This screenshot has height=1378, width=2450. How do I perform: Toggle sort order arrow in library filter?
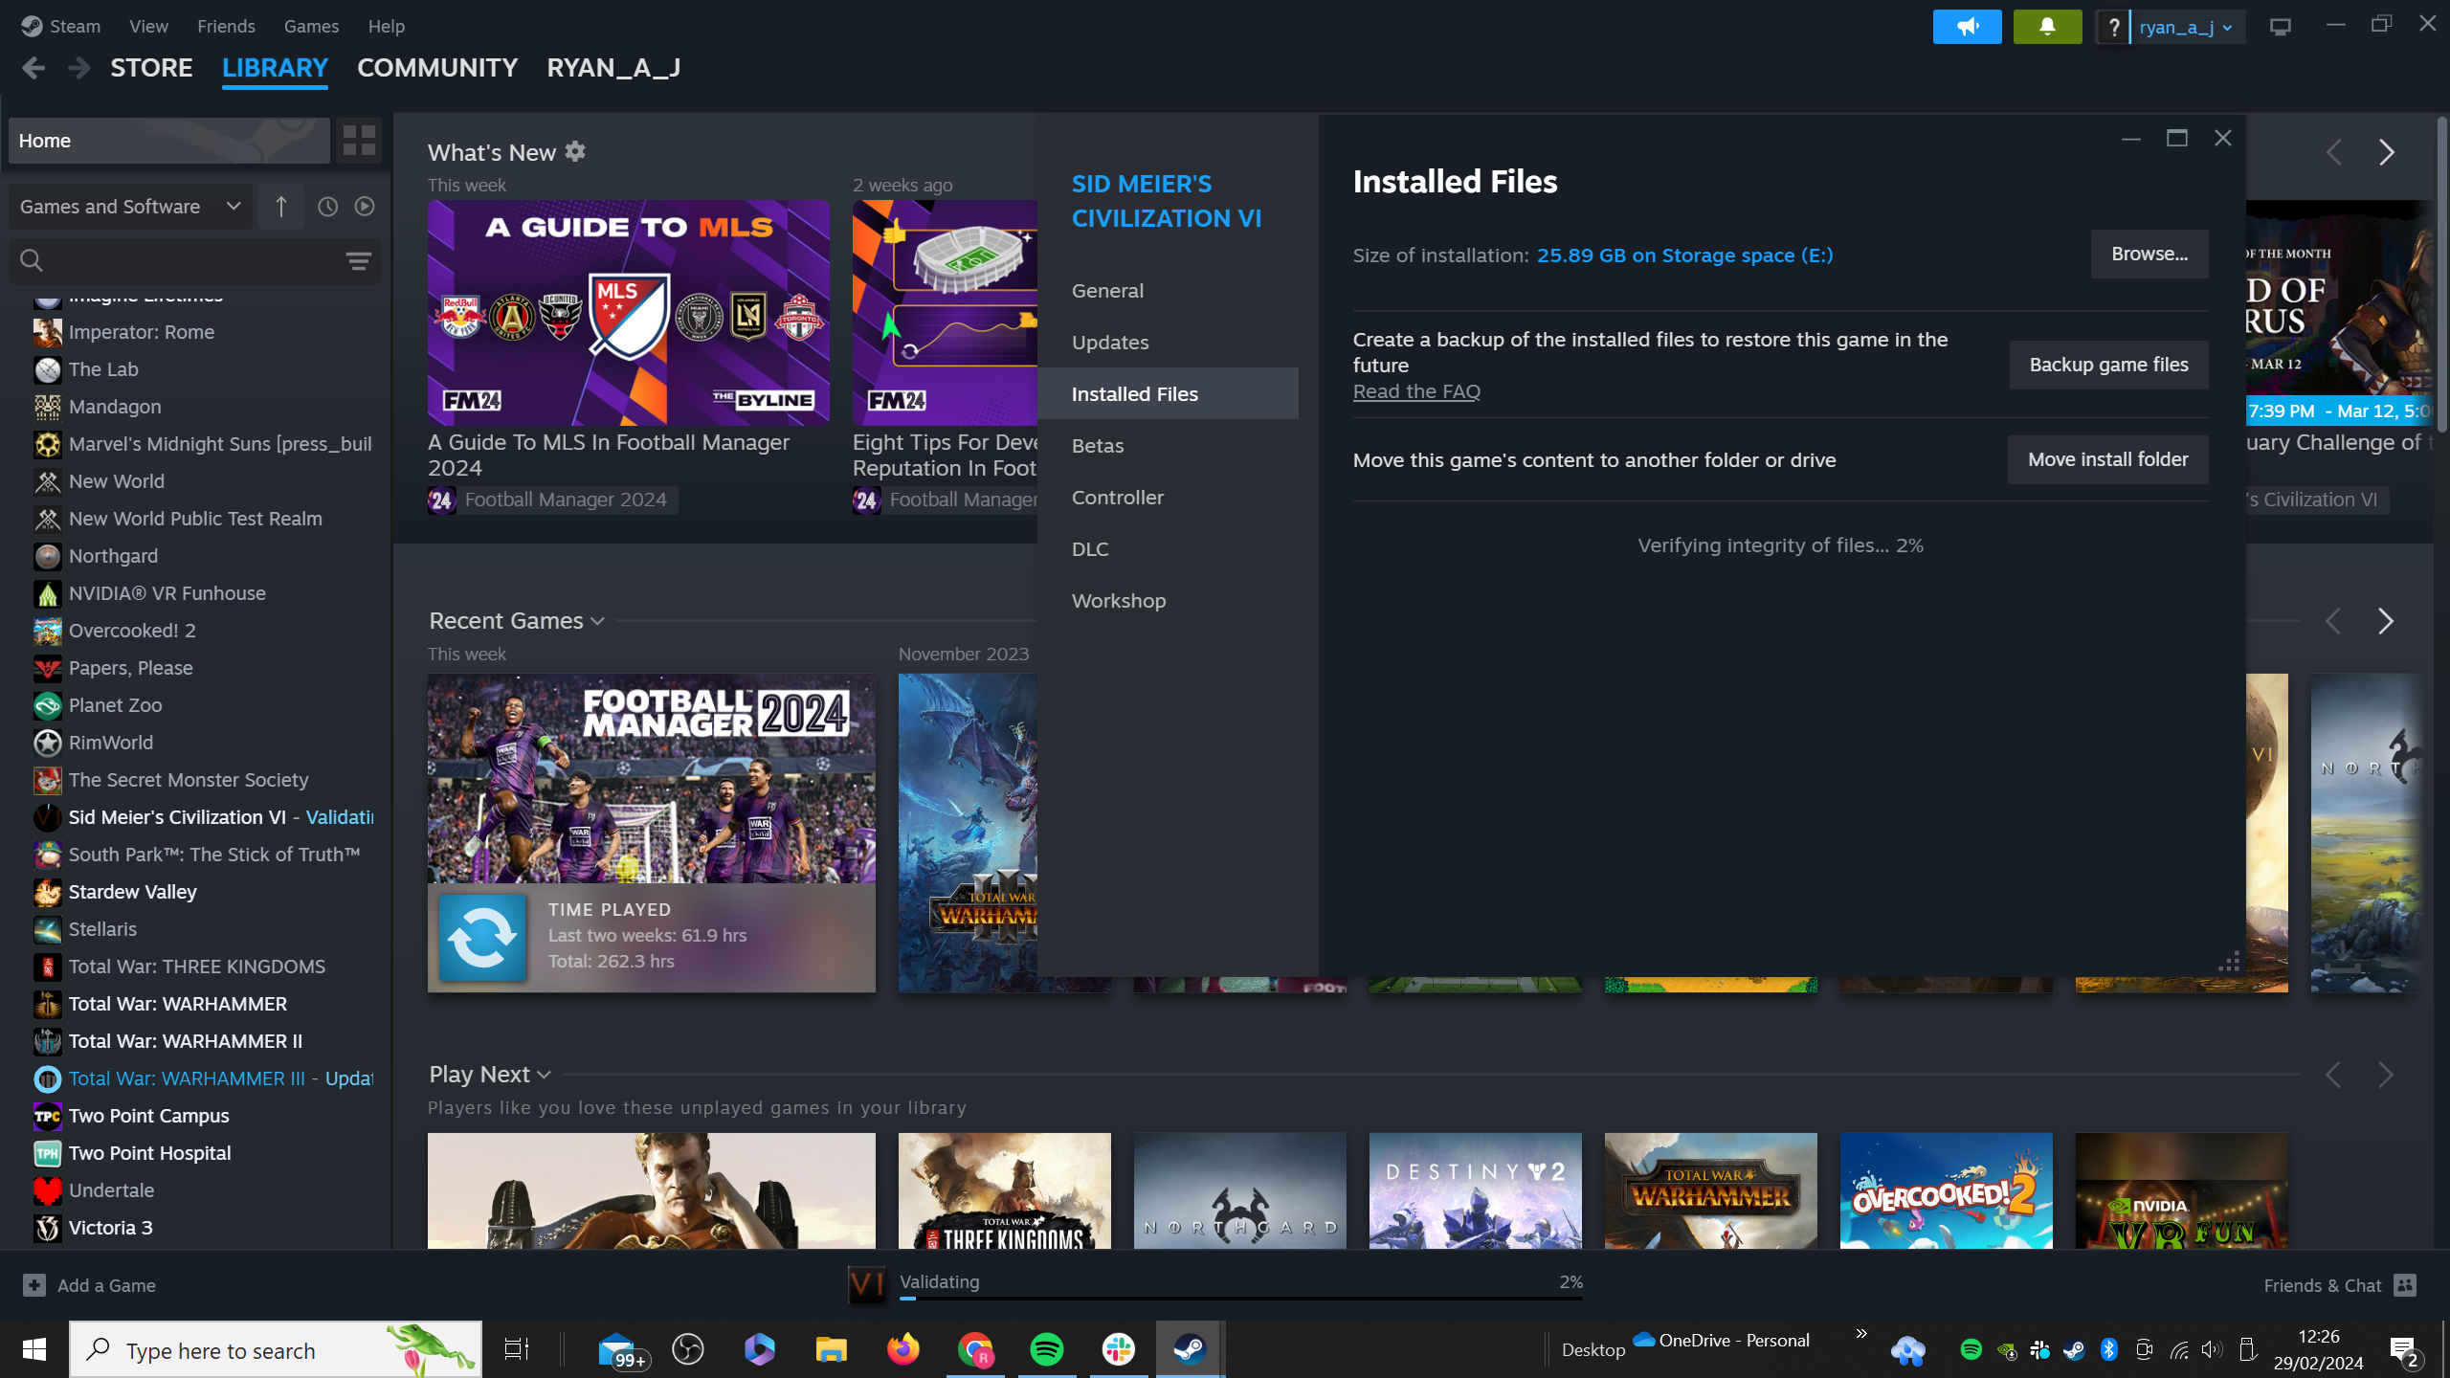click(x=281, y=207)
